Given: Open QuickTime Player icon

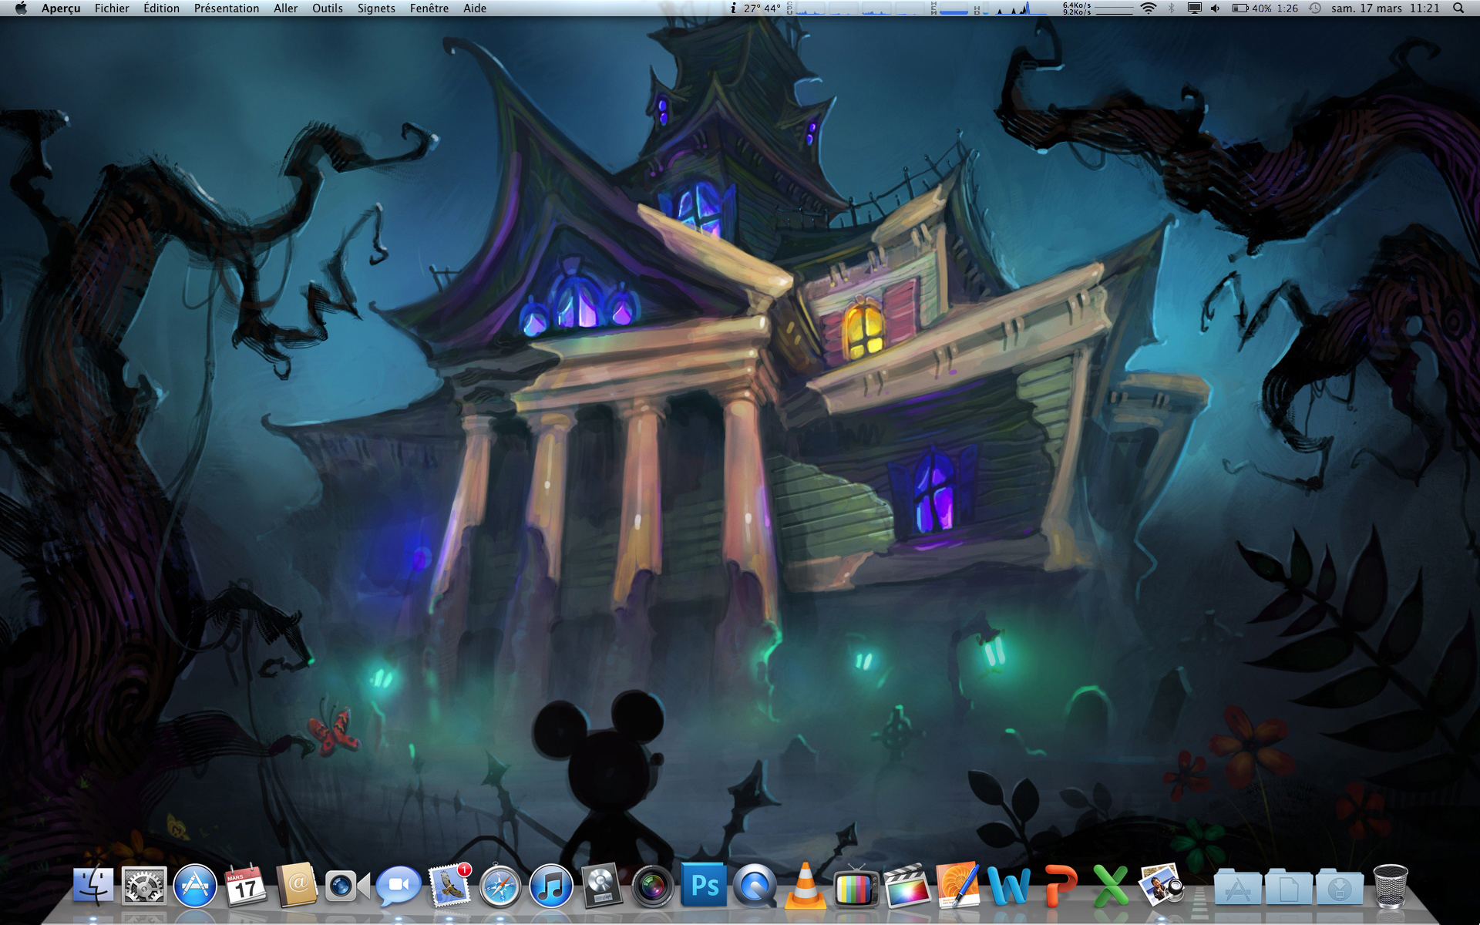Looking at the screenshot, I should pyautogui.click(x=755, y=886).
